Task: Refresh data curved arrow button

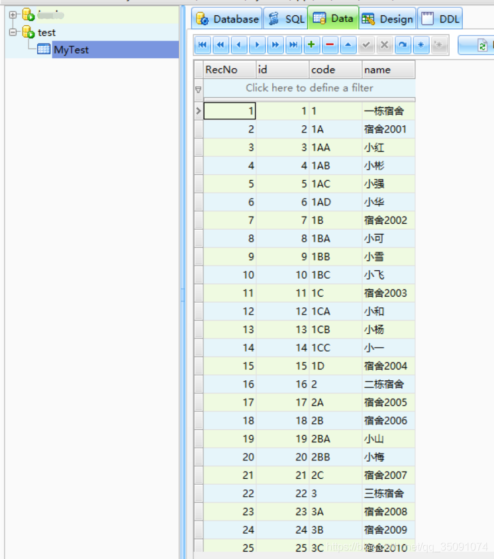Action: click(403, 45)
